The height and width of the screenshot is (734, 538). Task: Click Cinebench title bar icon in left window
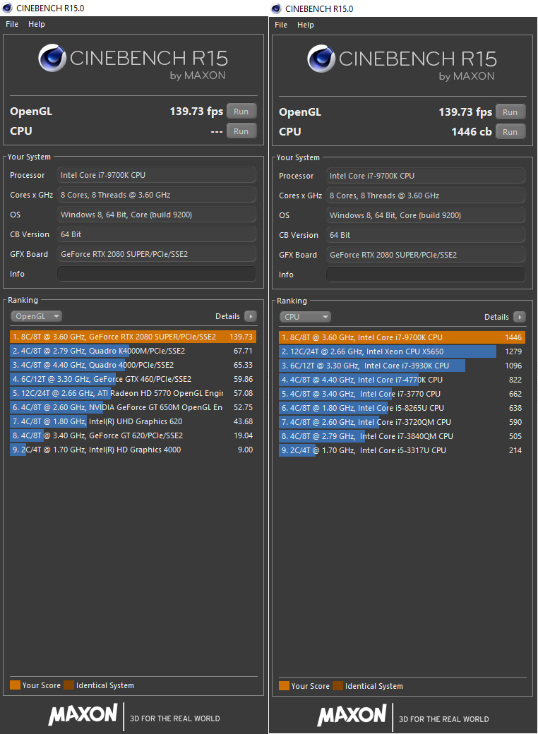coord(7,8)
